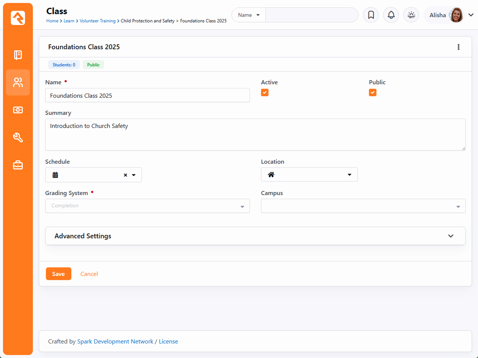Go to Volunteer Training breadcrumb link
This screenshot has width=478, height=358.
coord(97,21)
